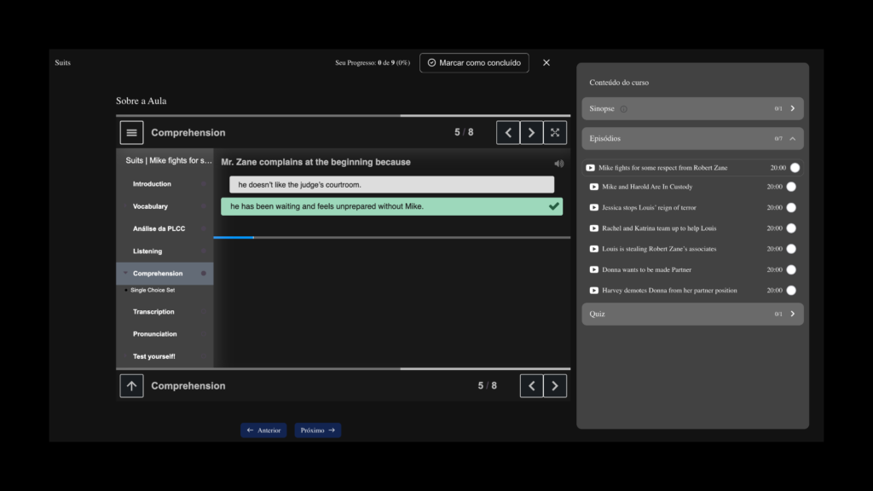
Task: Switch to the Transcription section
Action: pos(153,312)
